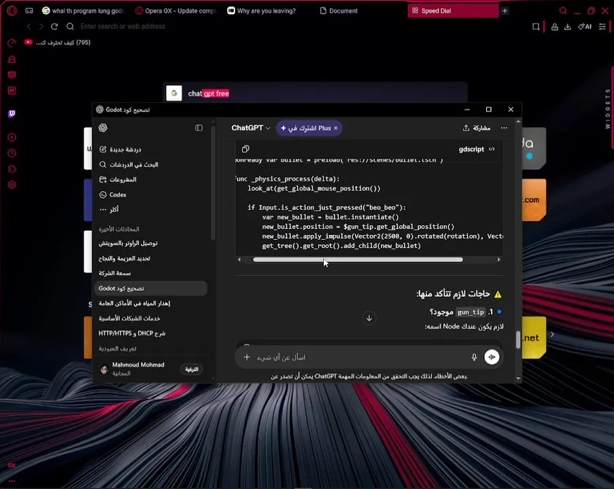Open the three-dot chat options menu
614x489 pixels.
504,128
